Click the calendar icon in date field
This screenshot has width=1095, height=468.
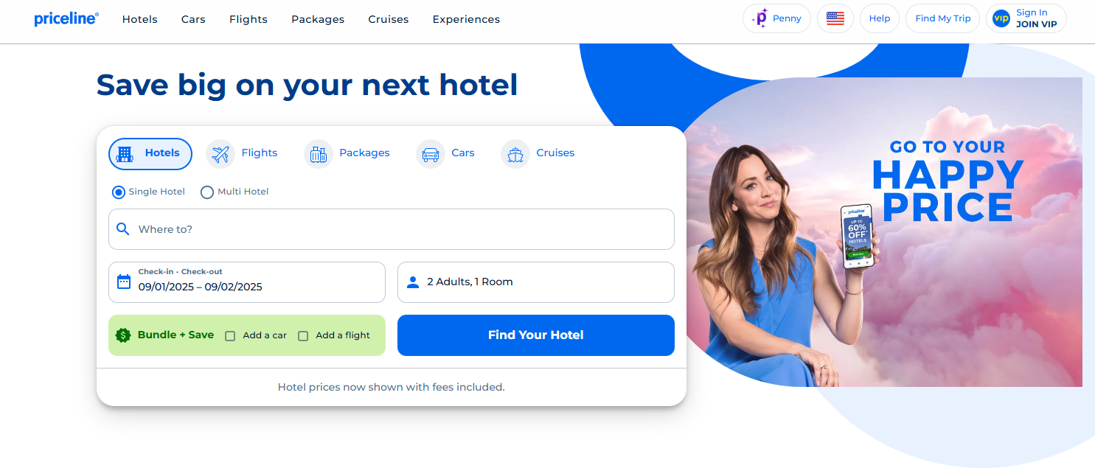tap(124, 282)
